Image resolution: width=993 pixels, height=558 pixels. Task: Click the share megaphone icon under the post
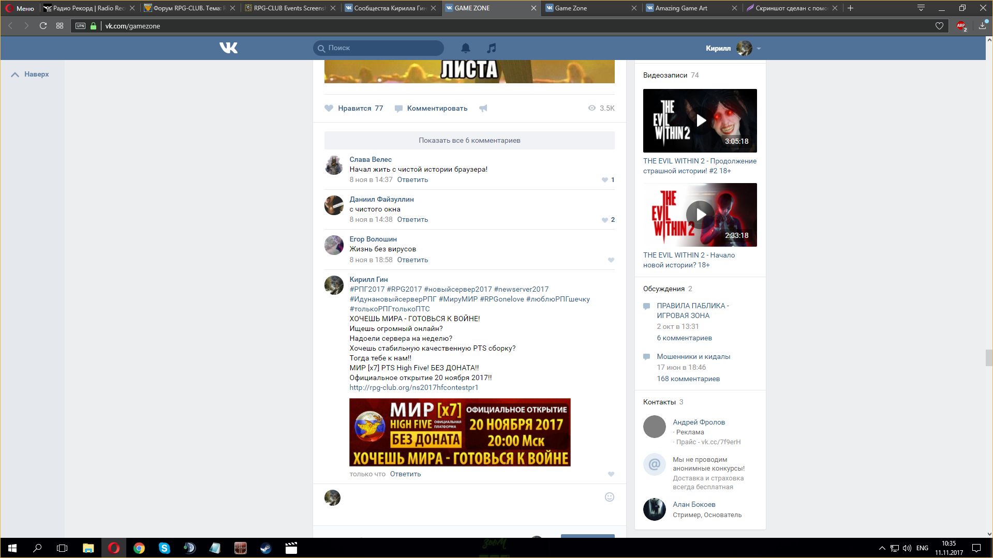[483, 108]
